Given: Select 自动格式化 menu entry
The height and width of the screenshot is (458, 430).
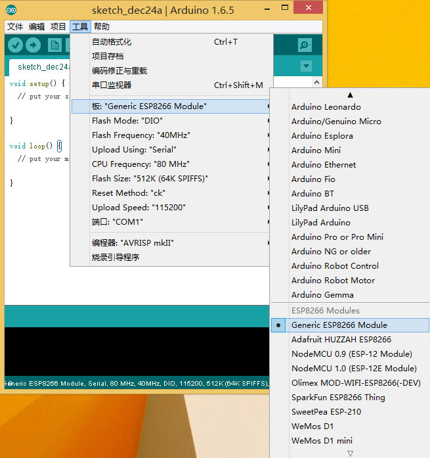Looking at the screenshot, I should click(171, 42).
